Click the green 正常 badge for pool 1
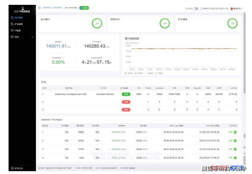 [x=126, y=94]
